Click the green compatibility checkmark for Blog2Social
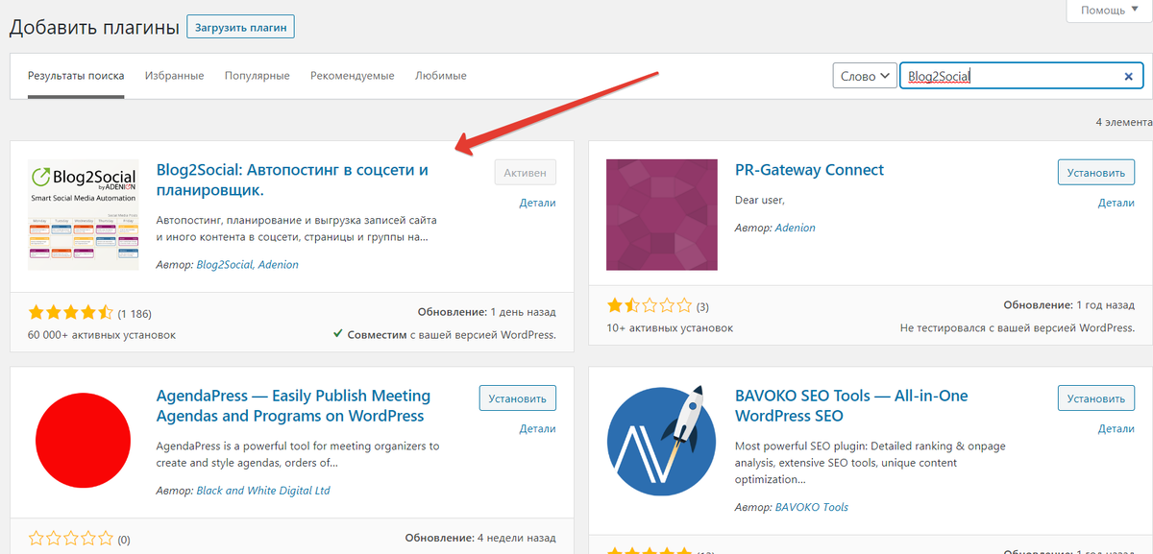1153x554 pixels. [x=338, y=334]
